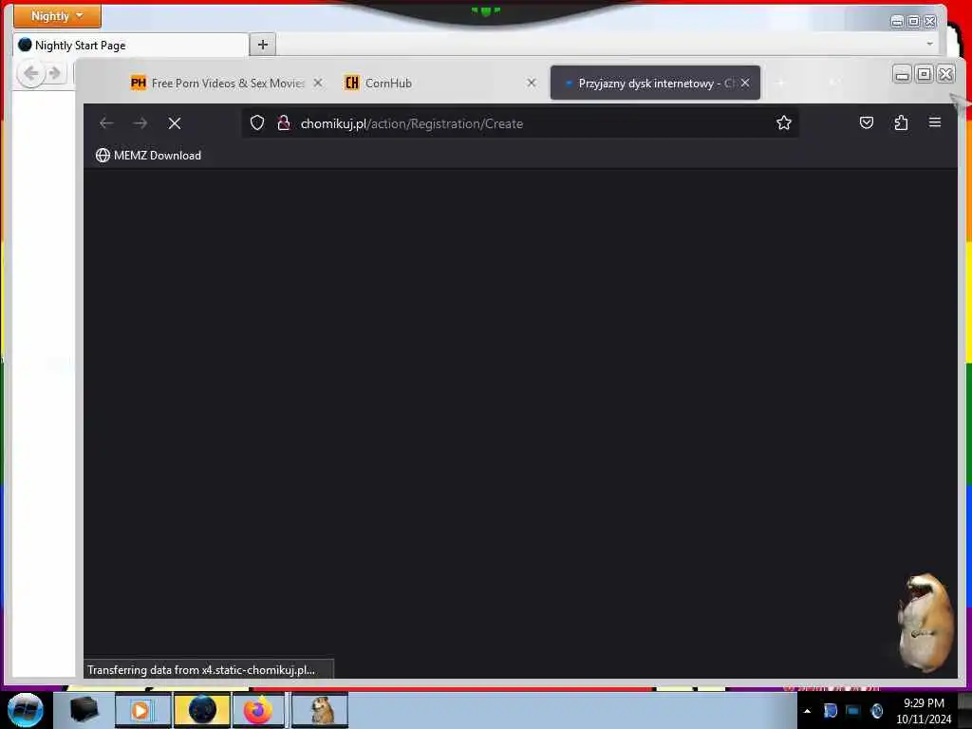Open the Extensions puzzle icon
972x729 pixels.
(x=902, y=122)
